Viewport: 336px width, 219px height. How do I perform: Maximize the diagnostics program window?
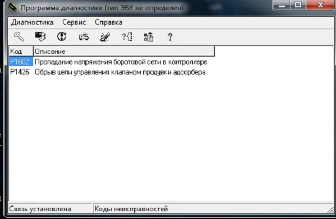tap(298, 5)
